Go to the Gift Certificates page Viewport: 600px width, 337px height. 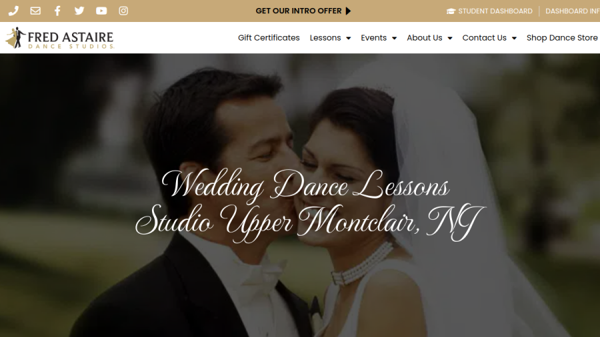(269, 38)
